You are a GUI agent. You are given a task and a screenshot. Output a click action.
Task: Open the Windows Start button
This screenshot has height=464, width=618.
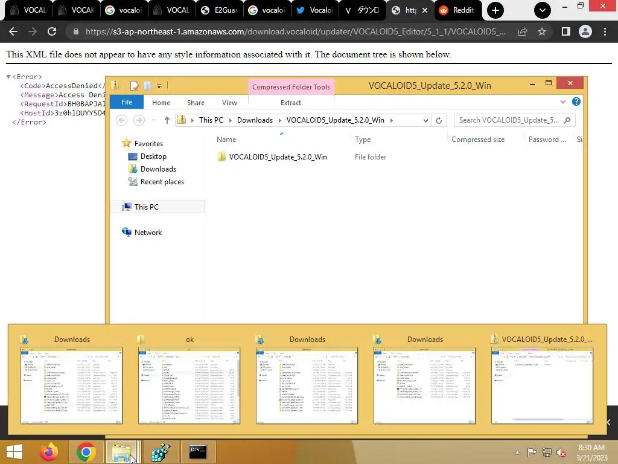[14, 452]
